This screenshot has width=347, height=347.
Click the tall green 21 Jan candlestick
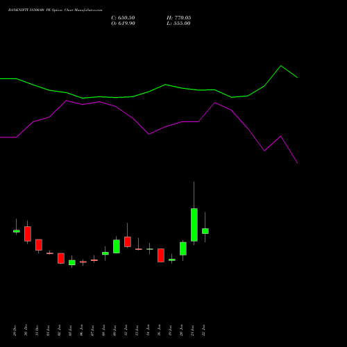tap(194, 225)
